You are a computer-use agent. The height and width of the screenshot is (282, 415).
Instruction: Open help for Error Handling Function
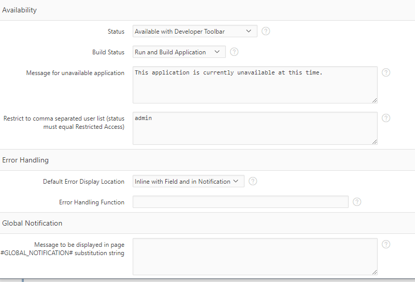click(357, 202)
